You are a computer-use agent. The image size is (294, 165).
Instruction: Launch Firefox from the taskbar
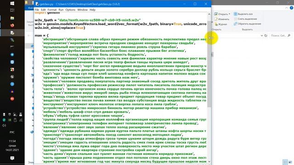(x=12, y=25)
